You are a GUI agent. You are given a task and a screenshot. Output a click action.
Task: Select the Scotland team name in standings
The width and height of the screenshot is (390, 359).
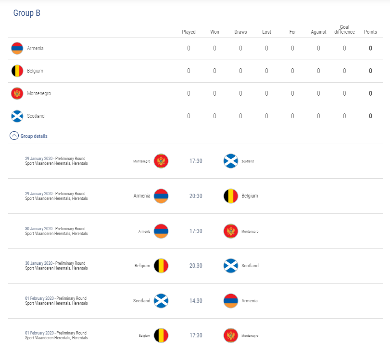point(36,116)
